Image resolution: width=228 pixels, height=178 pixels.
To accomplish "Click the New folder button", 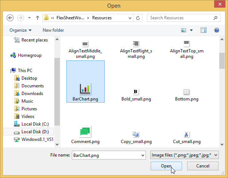I will coord(53,30).
